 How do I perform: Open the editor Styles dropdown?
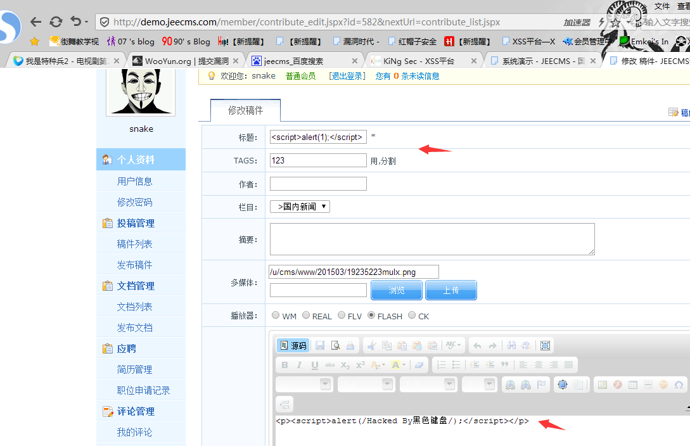[x=303, y=385]
